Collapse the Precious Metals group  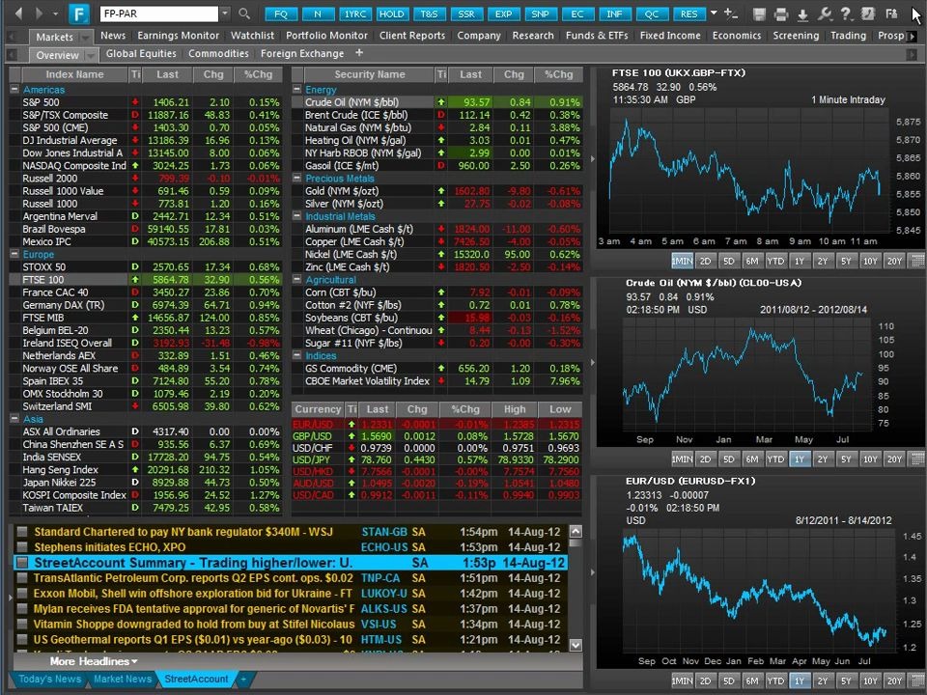tap(297, 178)
